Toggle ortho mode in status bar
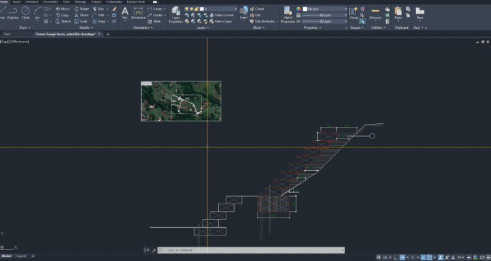The width and height of the screenshot is (491, 261). (396, 257)
